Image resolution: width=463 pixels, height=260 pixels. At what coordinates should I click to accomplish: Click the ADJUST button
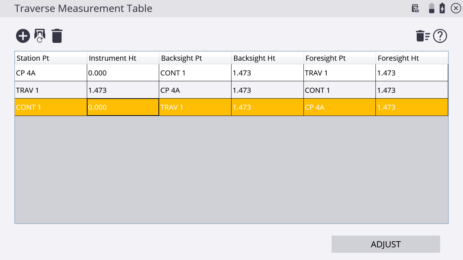point(386,244)
